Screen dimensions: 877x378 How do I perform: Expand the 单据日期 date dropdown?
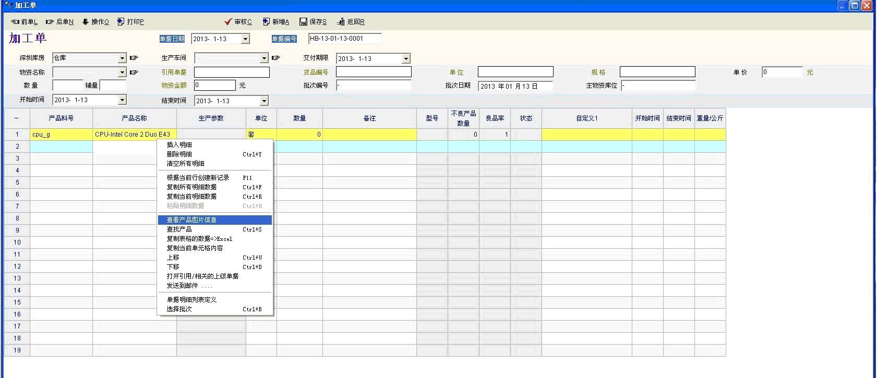click(245, 39)
